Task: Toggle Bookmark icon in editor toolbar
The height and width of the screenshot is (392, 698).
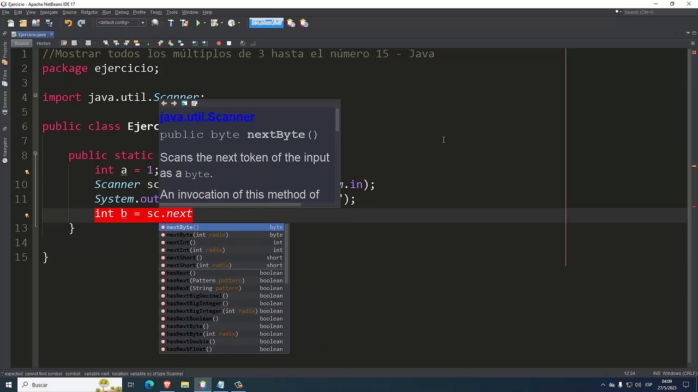Action: (x=180, y=43)
